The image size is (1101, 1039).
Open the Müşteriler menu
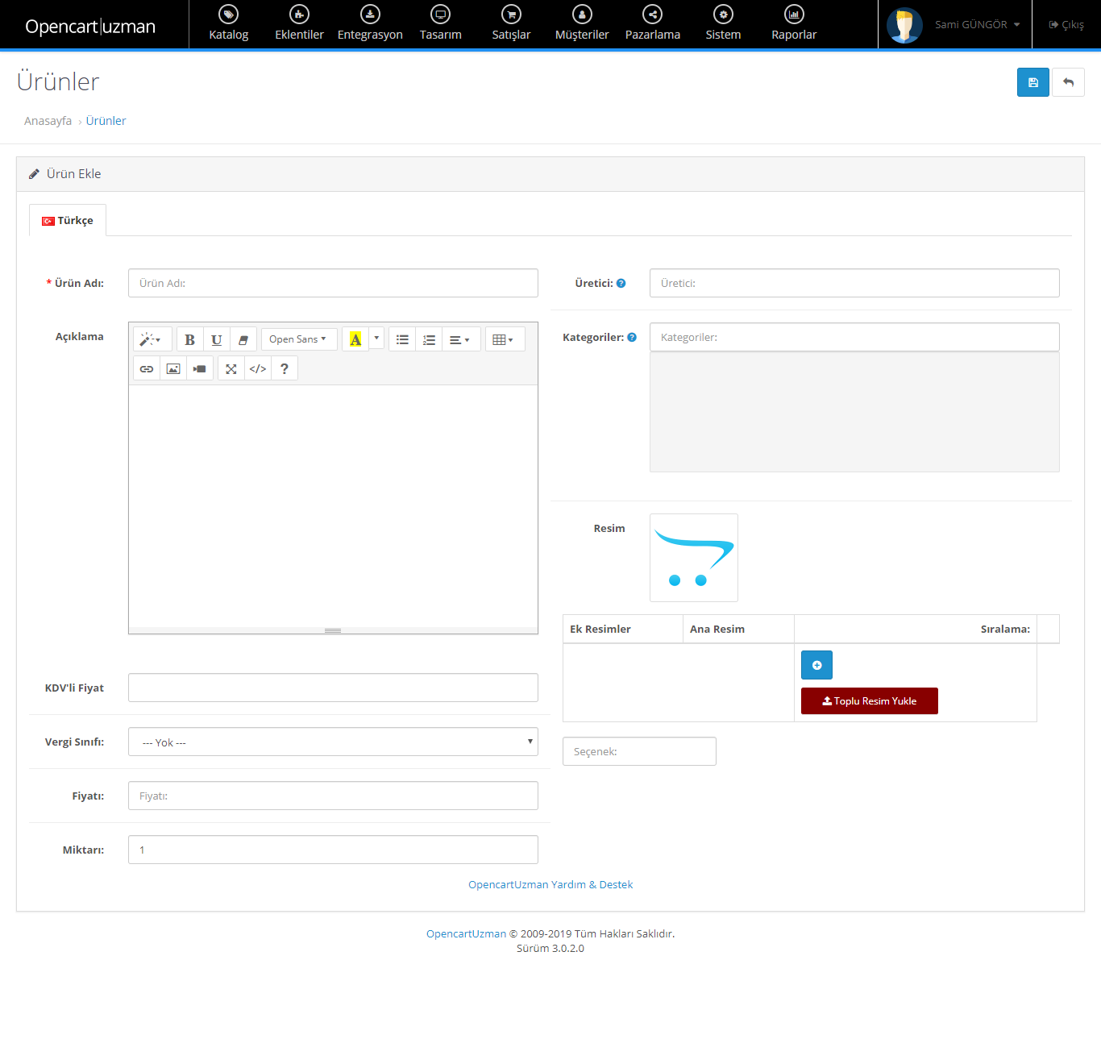point(582,24)
